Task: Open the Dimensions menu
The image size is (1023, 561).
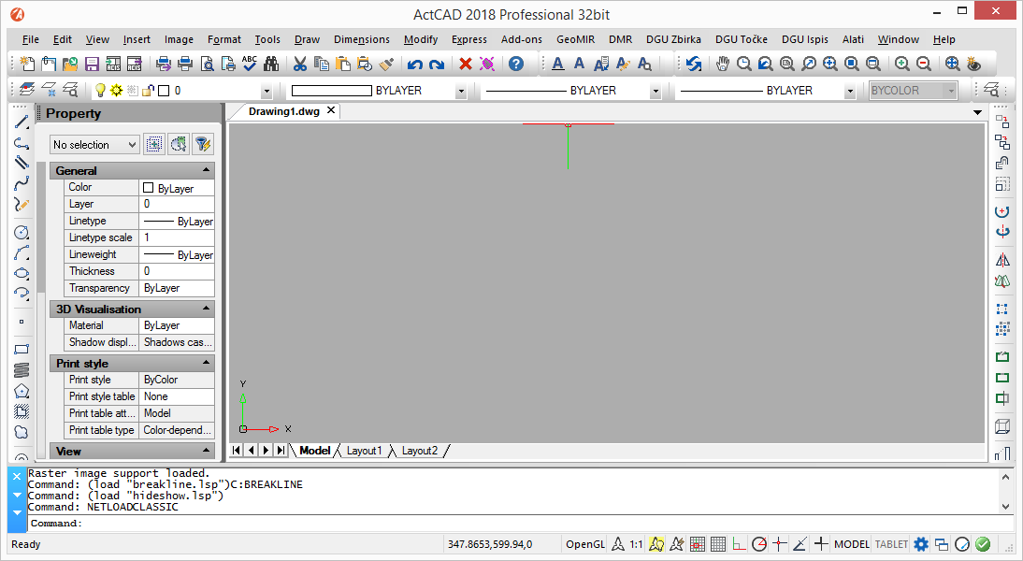Action: click(362, 39)
